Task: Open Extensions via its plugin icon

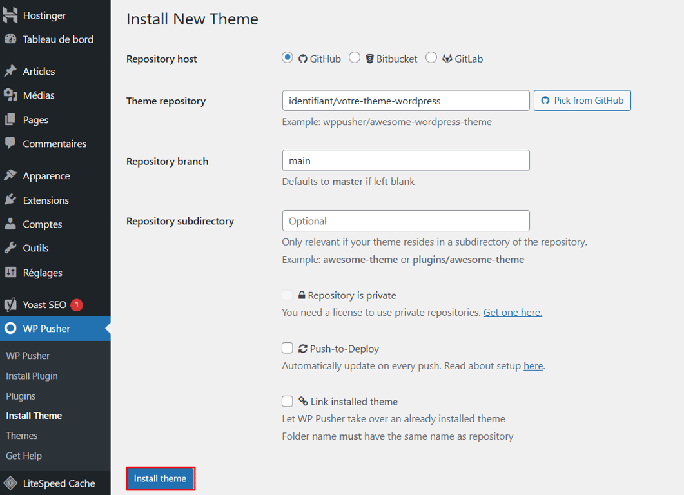Action: click(9, 200)
